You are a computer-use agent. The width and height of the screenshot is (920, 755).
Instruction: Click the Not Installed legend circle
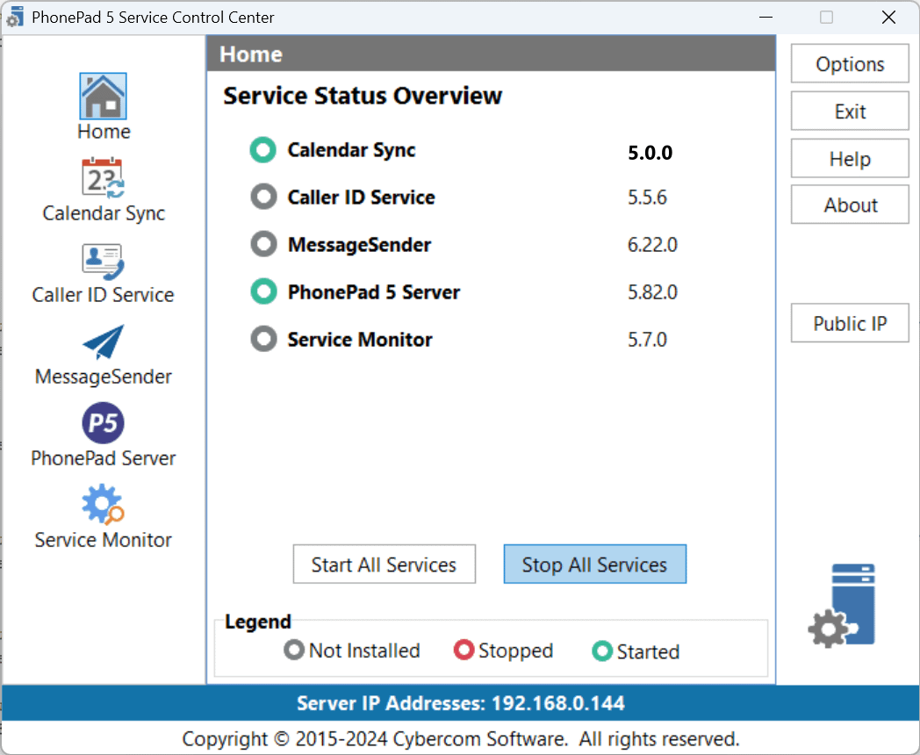(x=294, y=650)
